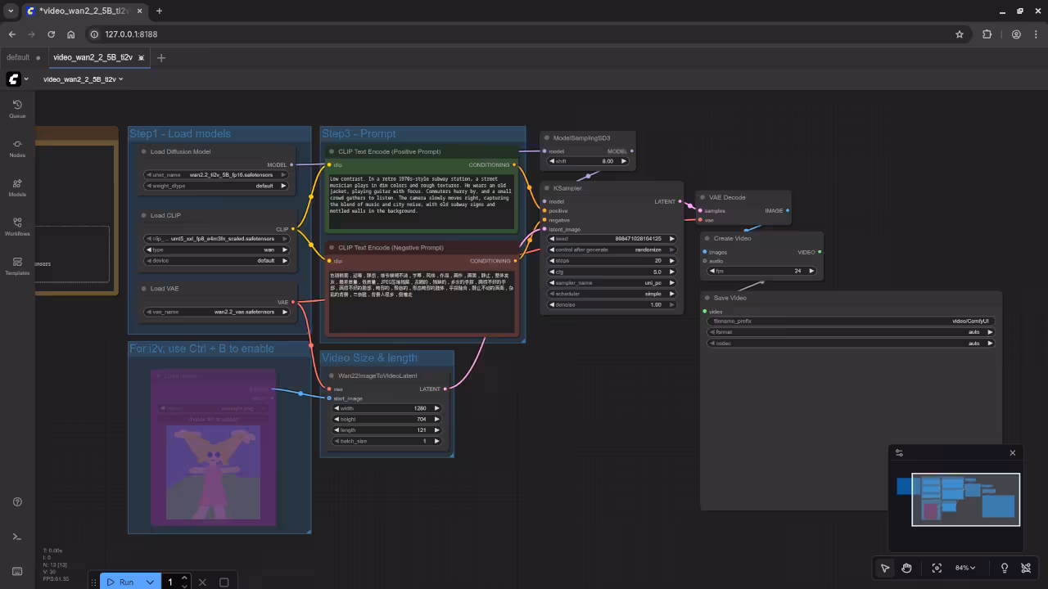1048x589 pixels.
Task: Toggle link visibility in canvas toolbar
Action: [x=1026, y=568]
